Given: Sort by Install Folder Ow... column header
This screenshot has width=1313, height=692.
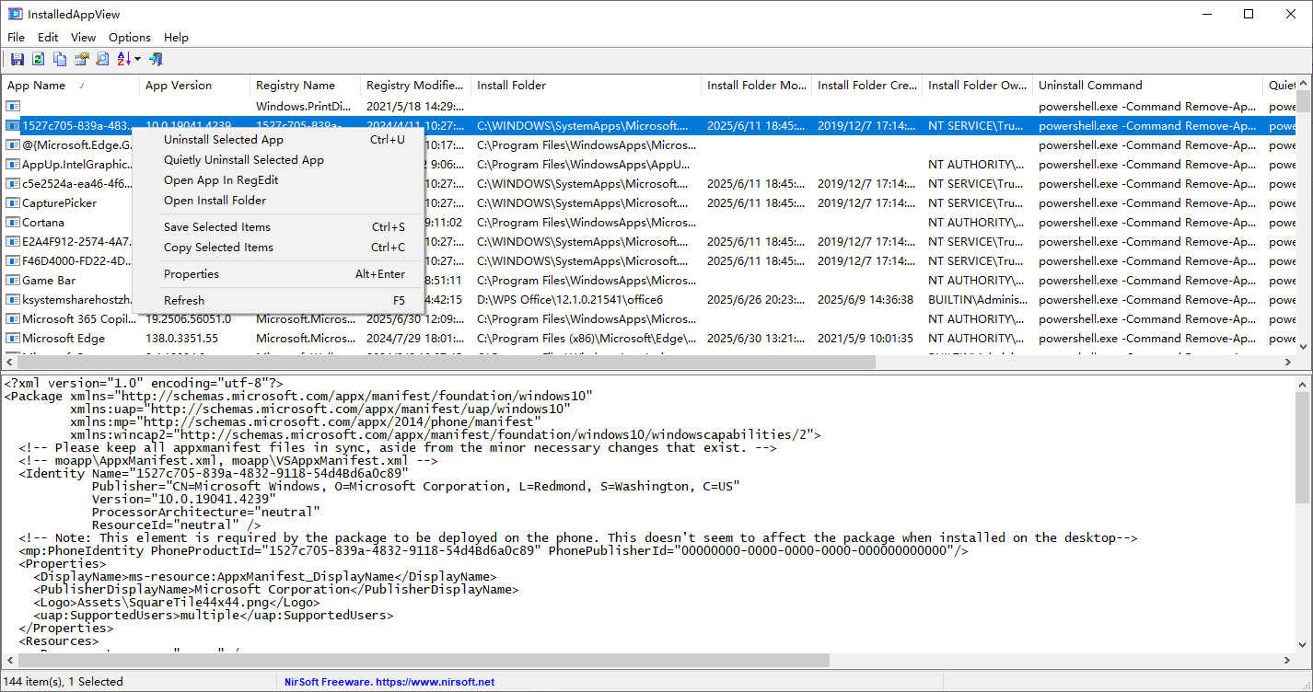Looking at the screenshot, I should pyautogui.click(x=977, y=86).
